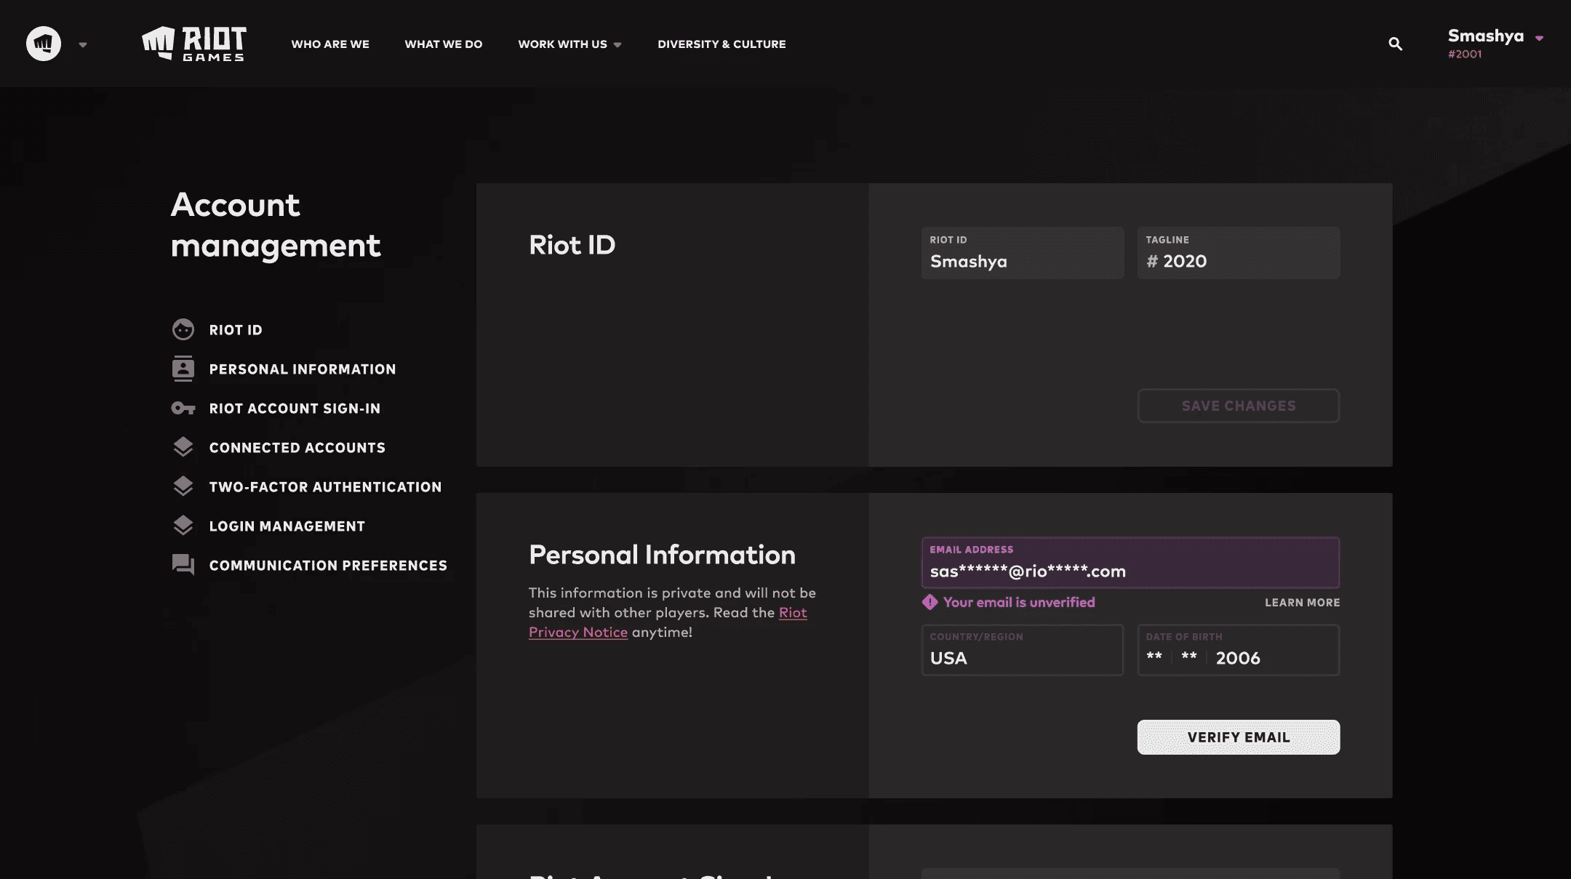Click the Personal Information contact icon
This screenshot has width=1571, height=879.
click(x=183, y=369)
